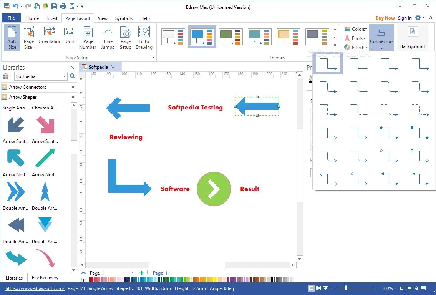
Task: Click Fit to Drawing
Action: click(x=144, y=38)
